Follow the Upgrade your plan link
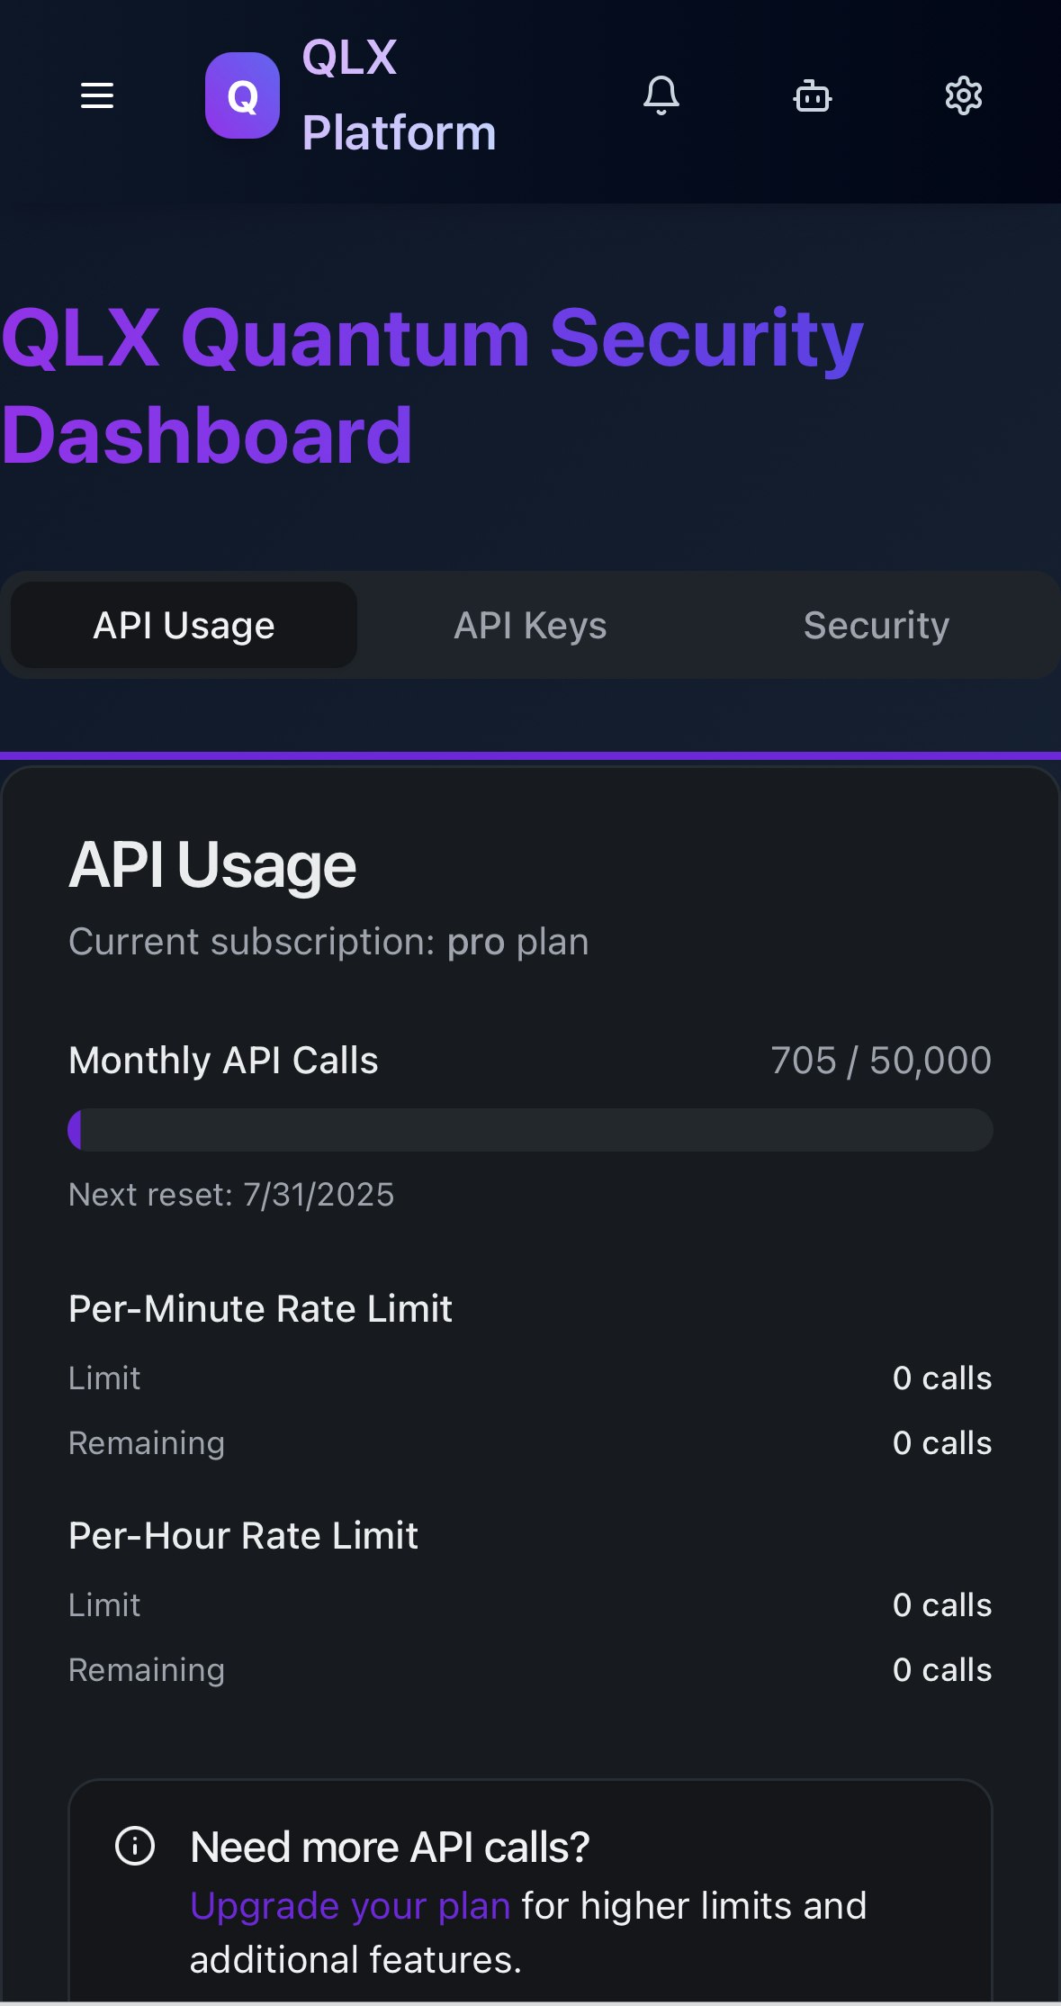 click(x=350, y=1906)
